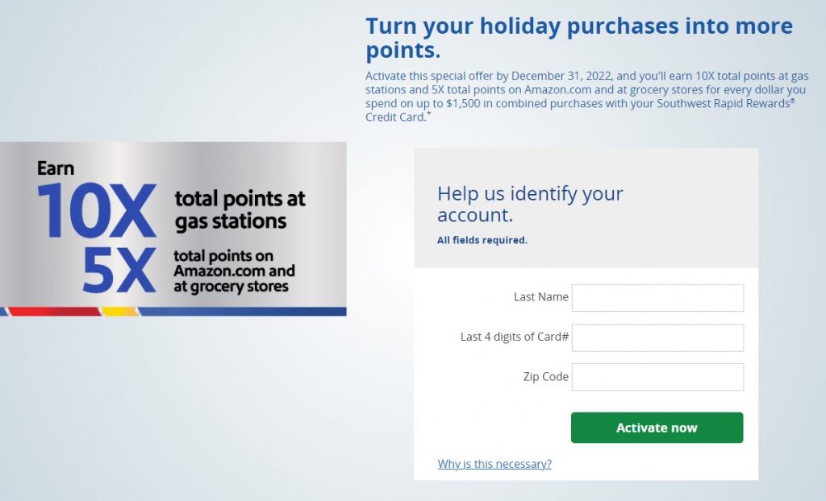Click the offer description paragraph under the headline
This screenshot has width=826, height=501.
[586, 97]
